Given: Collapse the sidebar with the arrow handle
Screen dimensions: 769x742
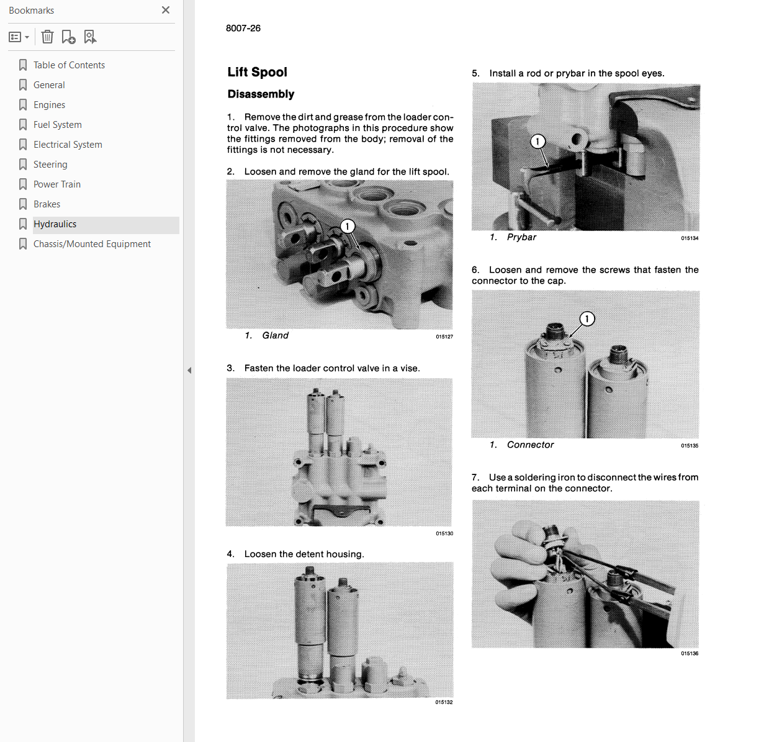Looking at the screenshot, I should click(x=189, y=370).
